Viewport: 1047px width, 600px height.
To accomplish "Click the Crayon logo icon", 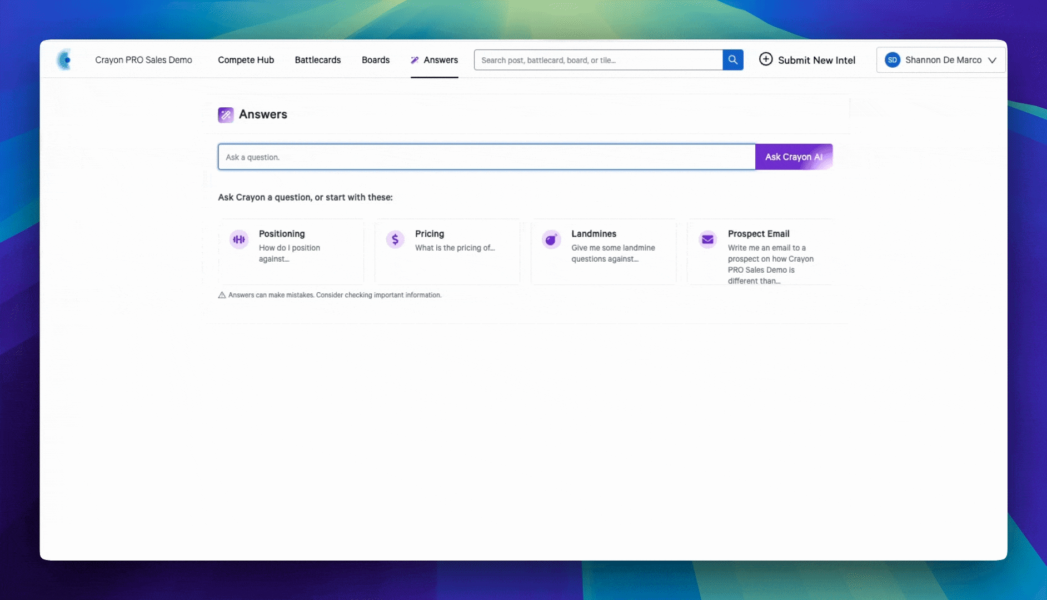I will [x=64, y=60].
